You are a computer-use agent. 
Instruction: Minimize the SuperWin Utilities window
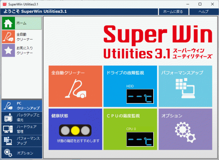(x=188, y=4)
